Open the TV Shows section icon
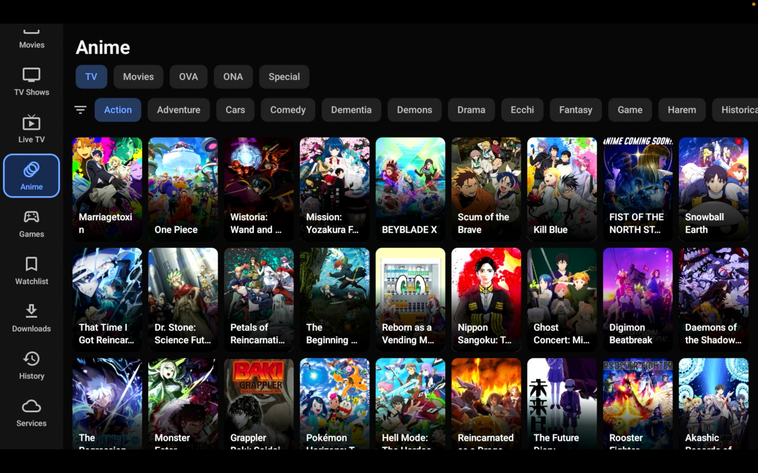This screenshot has width=758, height=473. tap(31, 75)
